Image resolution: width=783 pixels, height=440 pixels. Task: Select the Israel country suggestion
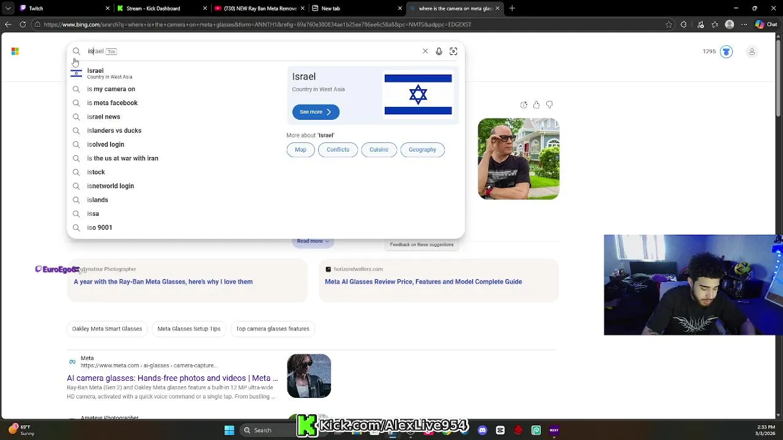[174, 73]
